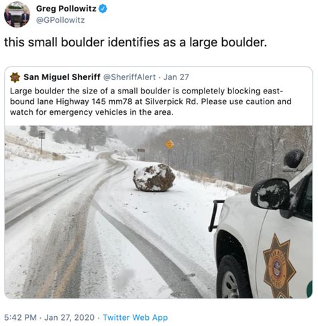
Task: Click the blue verified badge
Action: pyautogui.click(x=103, y=9)
